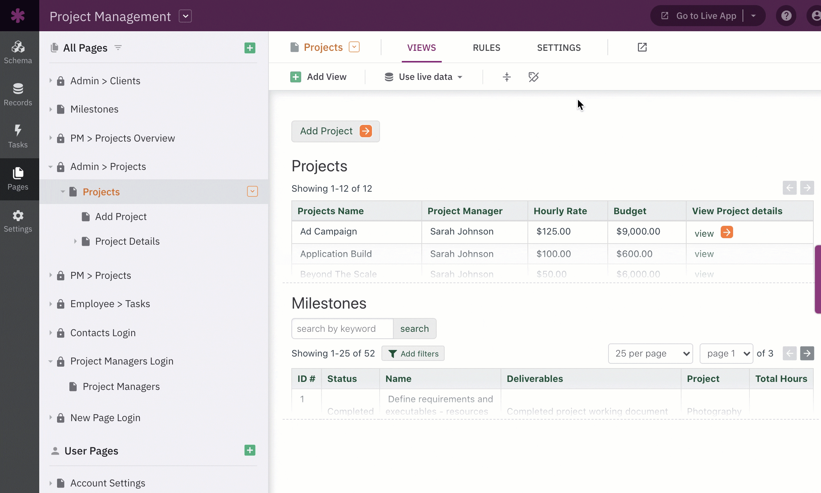Viewport: 821px width, 493px height.
Task: Click the Add Project arrow icon
Action: 365,131
